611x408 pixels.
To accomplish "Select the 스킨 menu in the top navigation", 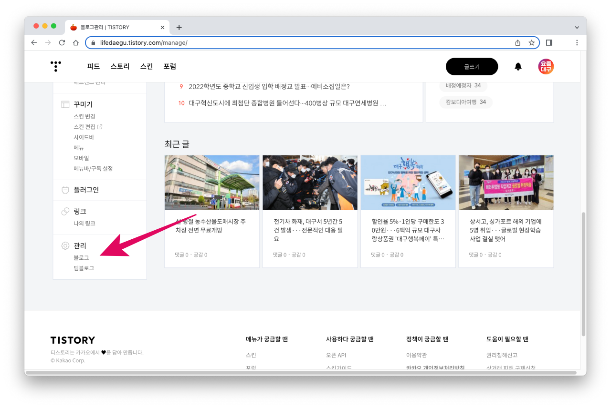I will [x=146, y=66].
